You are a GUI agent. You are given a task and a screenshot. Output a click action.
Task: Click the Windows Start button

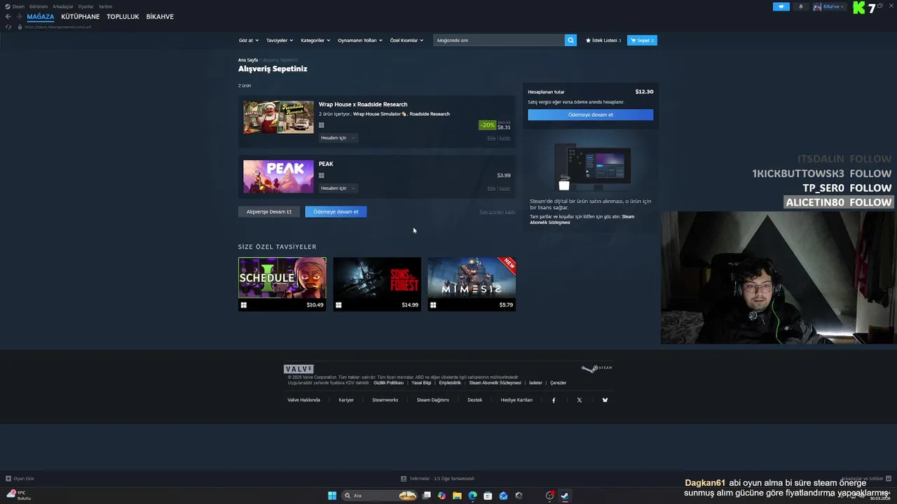point(332,496)
